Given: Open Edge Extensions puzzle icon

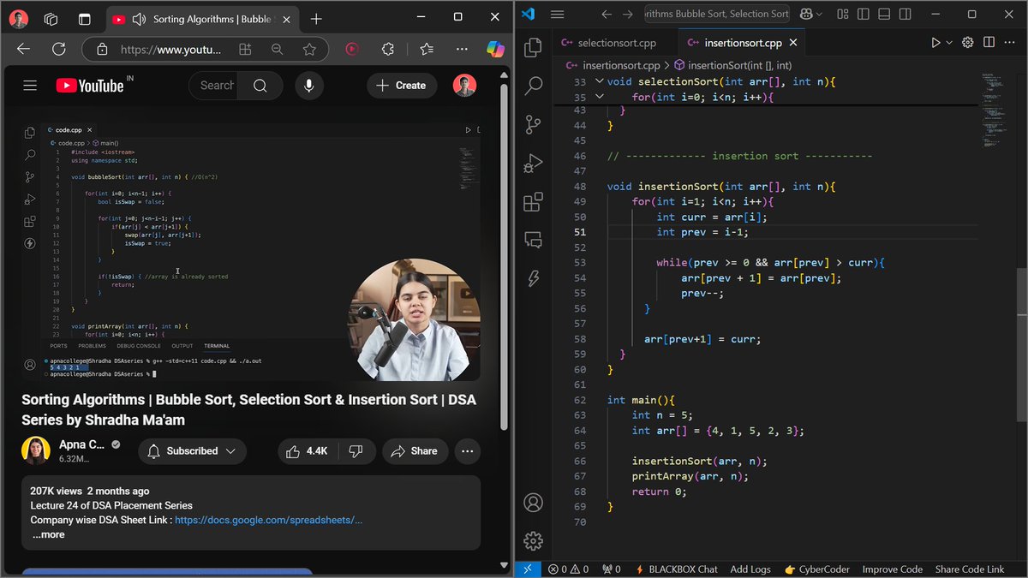Looking at the screenshot, I should tap(387, 50).
